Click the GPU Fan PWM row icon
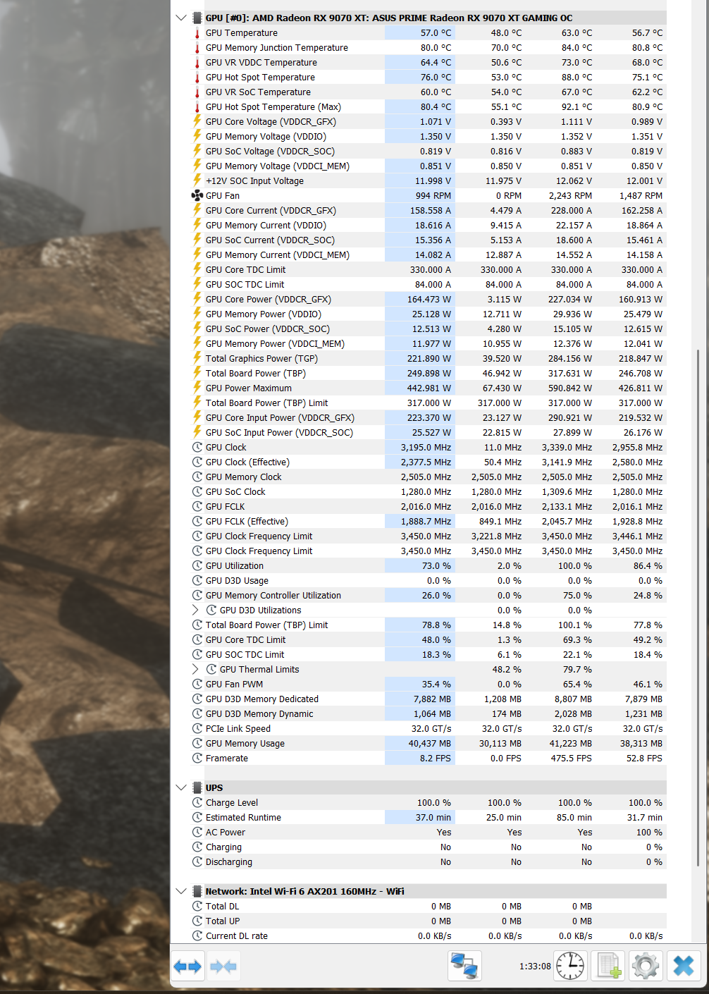 197,684
